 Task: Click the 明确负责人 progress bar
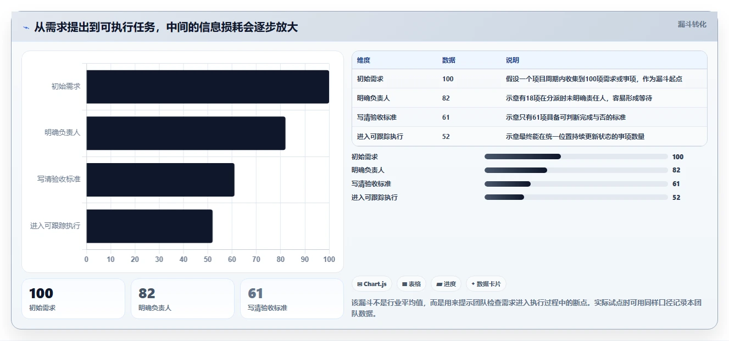tap(576, 170)
